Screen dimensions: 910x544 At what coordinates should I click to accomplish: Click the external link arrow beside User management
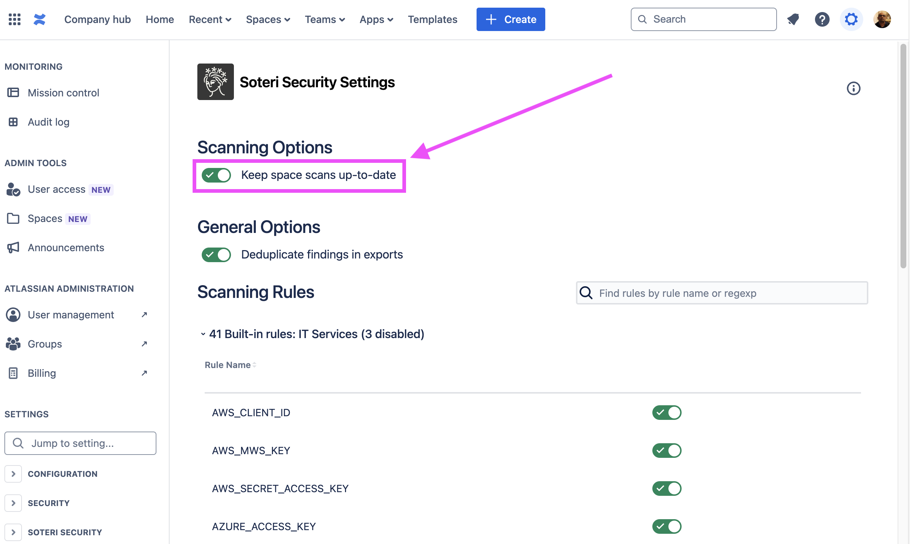pyautogui.click(x=144, y=314)
